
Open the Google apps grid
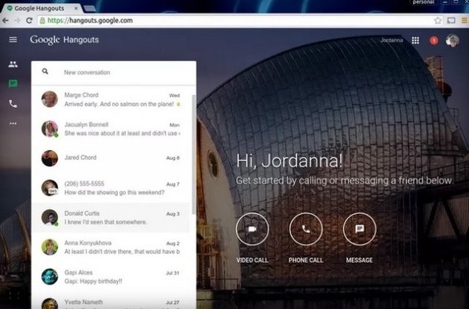[x=415, y=40]
